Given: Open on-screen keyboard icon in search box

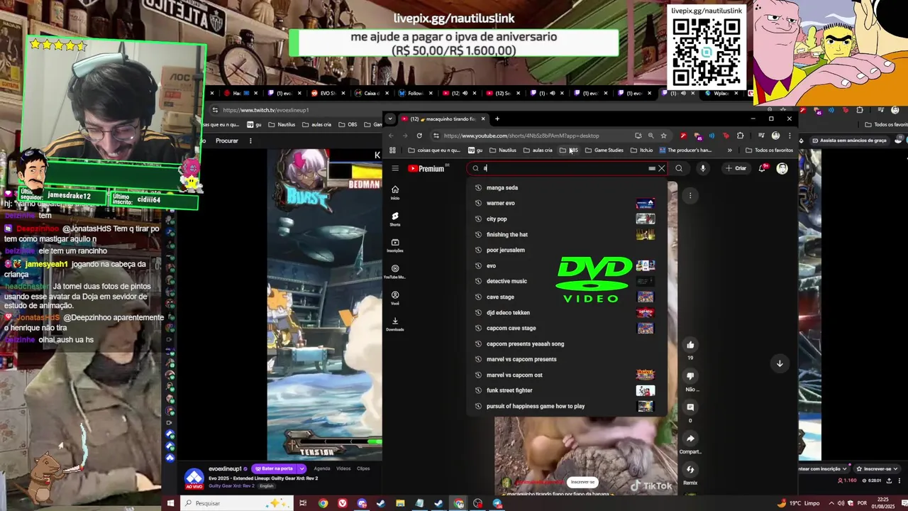Looking at the screenshot, I should point(652,168).
